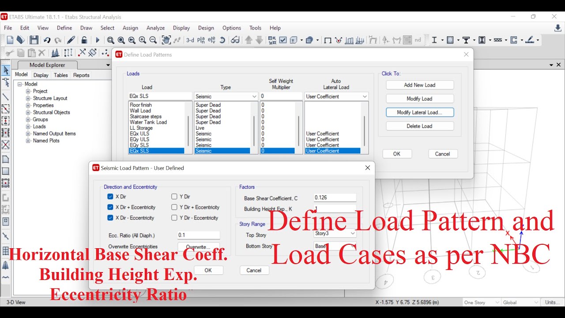Switch to the Display tab in Model Explorer
This screenshot has width=565, height=318.
[41, 75]
